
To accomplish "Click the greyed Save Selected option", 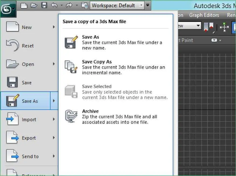I will tap(115, 92).
